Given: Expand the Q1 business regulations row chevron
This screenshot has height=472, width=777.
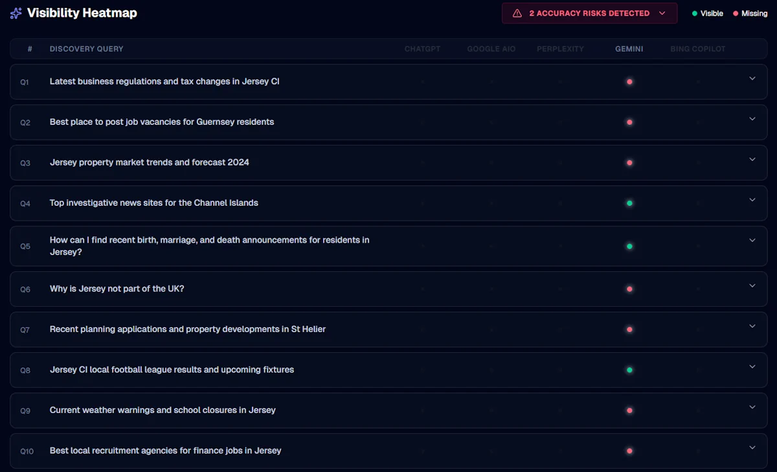Looking at the screenshot, I should (752, 78).
